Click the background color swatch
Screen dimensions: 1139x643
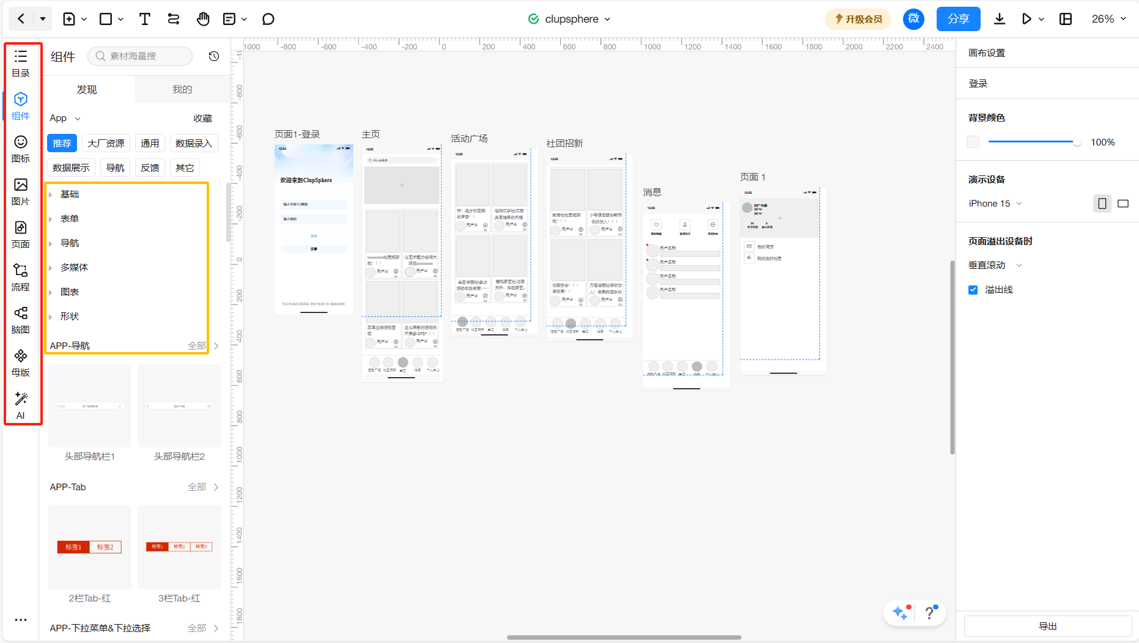973,142
